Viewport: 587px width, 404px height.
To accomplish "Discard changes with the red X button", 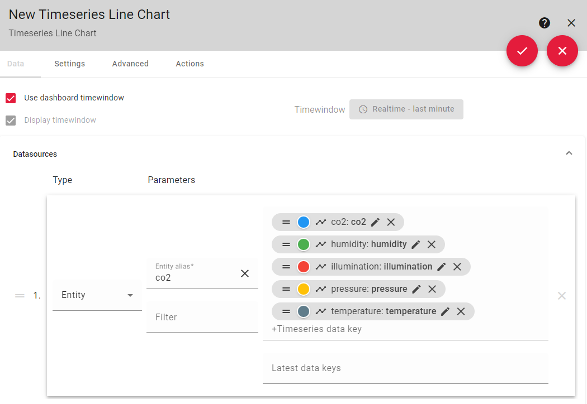I will point(562,51).
